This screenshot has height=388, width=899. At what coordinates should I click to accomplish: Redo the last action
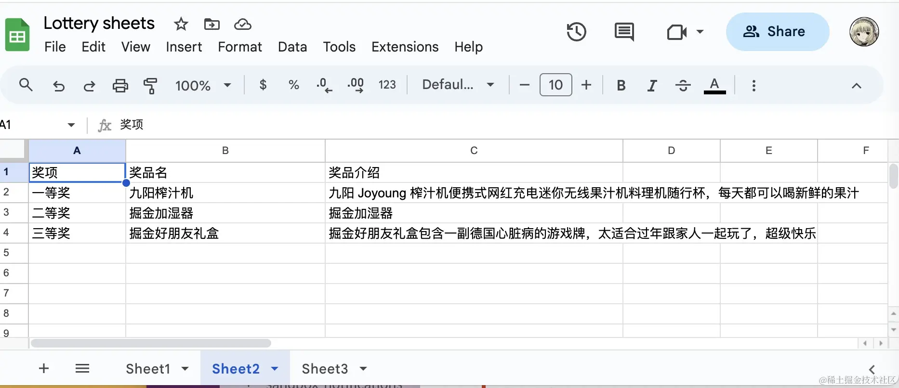[89, 86]
